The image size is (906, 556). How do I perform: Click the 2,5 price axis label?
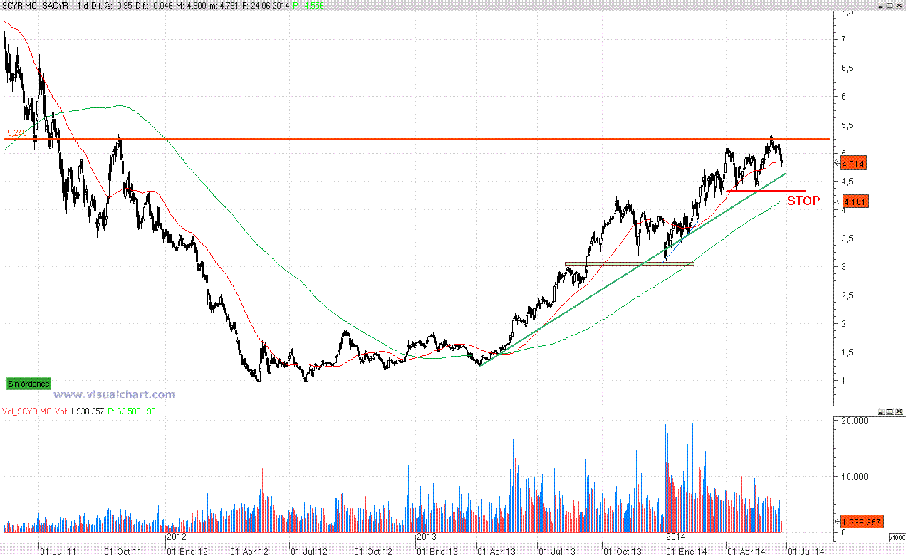848,295
